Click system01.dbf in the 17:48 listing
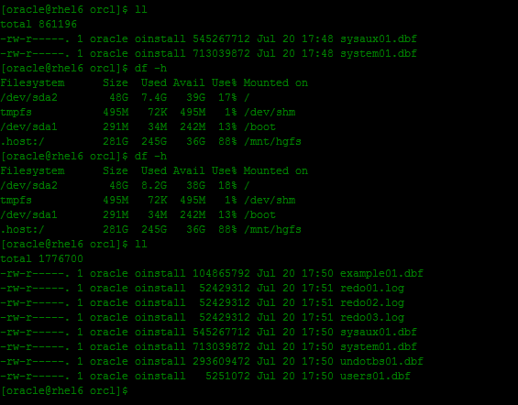Screen dimensions: 518x405 click(x=379, y=53)
